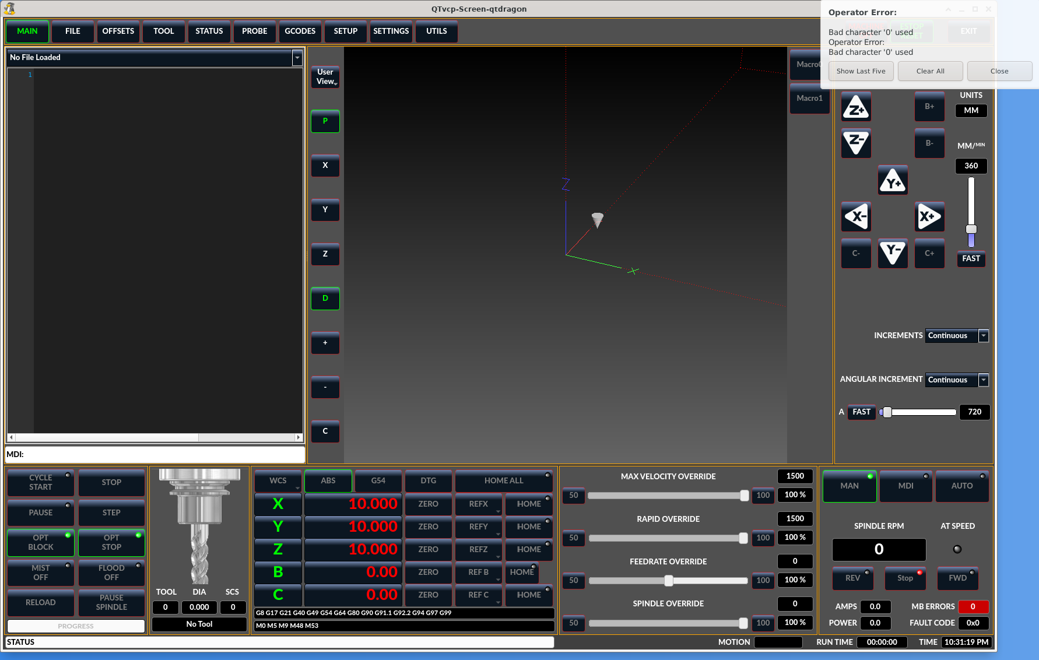Toggle the D dimensions display button
This screenshot has height=660, width=1039.
click(x=325, y=299)
